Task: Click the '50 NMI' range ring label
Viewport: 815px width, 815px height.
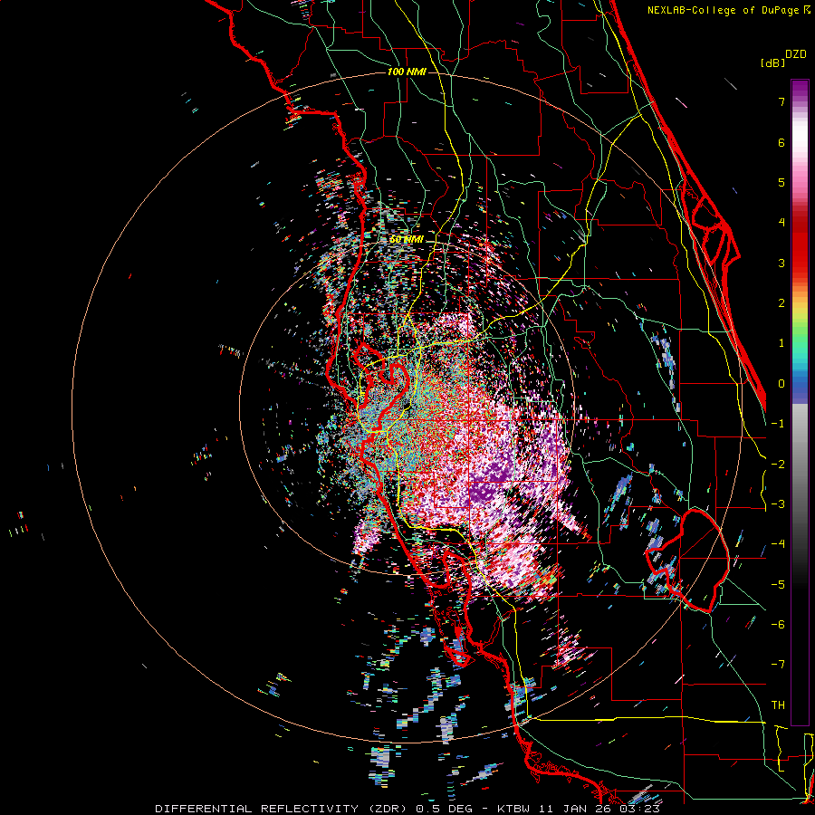Action: point(407,239)
